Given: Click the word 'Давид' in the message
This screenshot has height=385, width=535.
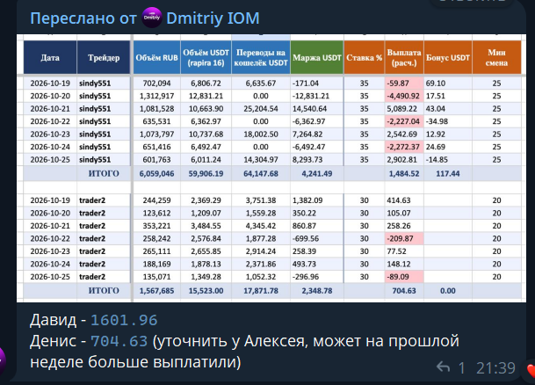Looking at the screenshot, I should pos(54,320).
